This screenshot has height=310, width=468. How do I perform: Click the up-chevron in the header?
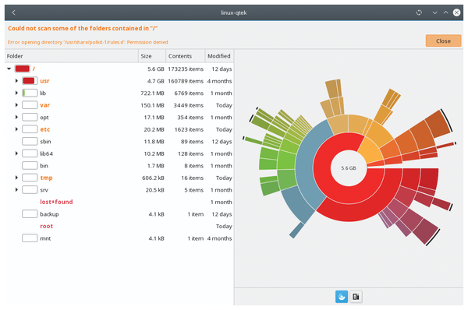coord(445,12)
